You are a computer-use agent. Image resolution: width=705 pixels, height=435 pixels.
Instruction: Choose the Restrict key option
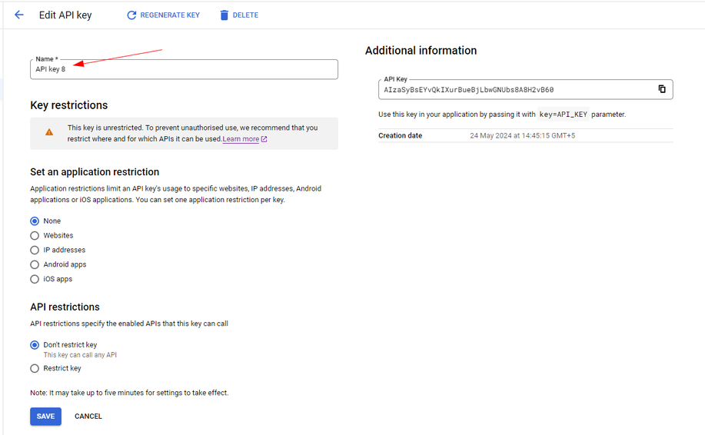click(35, 368)
